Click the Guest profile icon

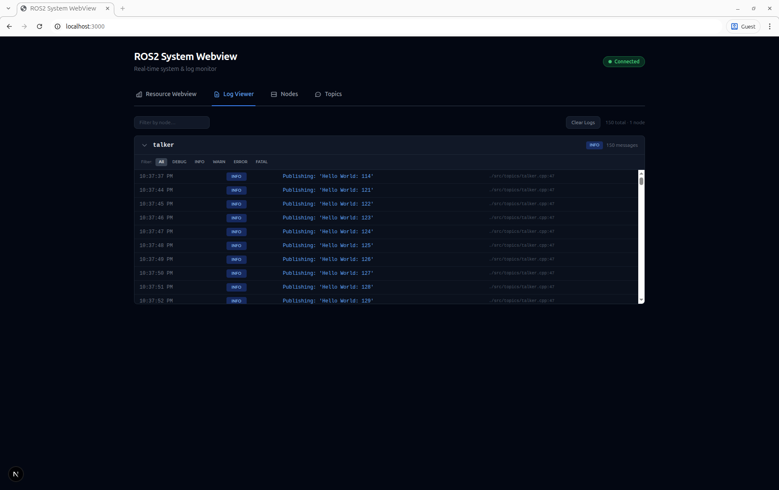[734, 26]
